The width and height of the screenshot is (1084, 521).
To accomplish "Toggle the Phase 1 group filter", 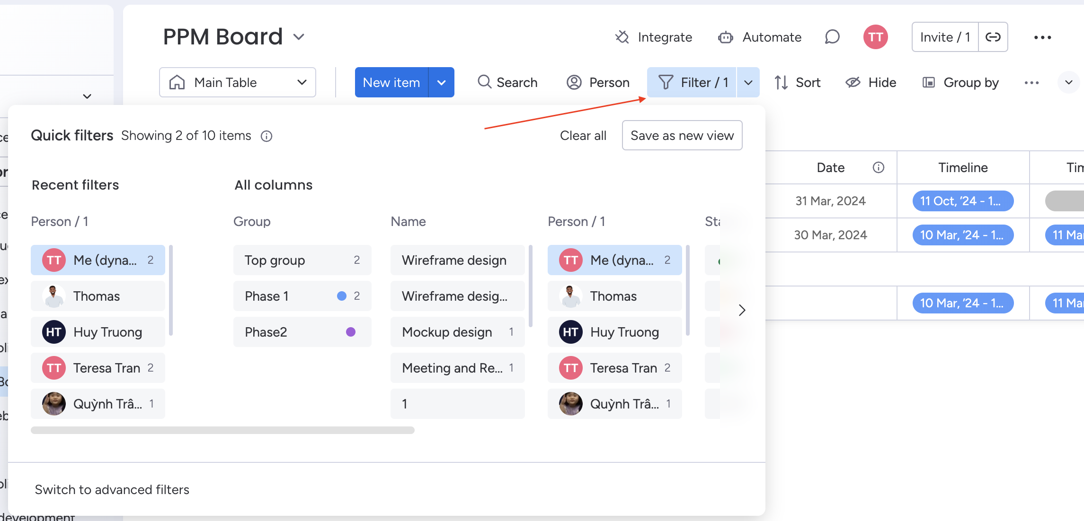I will click(302, 296).
